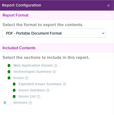The height and width of the screenshot is (115, 114).
Task: Open help icon beside Web Application Details
Action: (55, 66)
